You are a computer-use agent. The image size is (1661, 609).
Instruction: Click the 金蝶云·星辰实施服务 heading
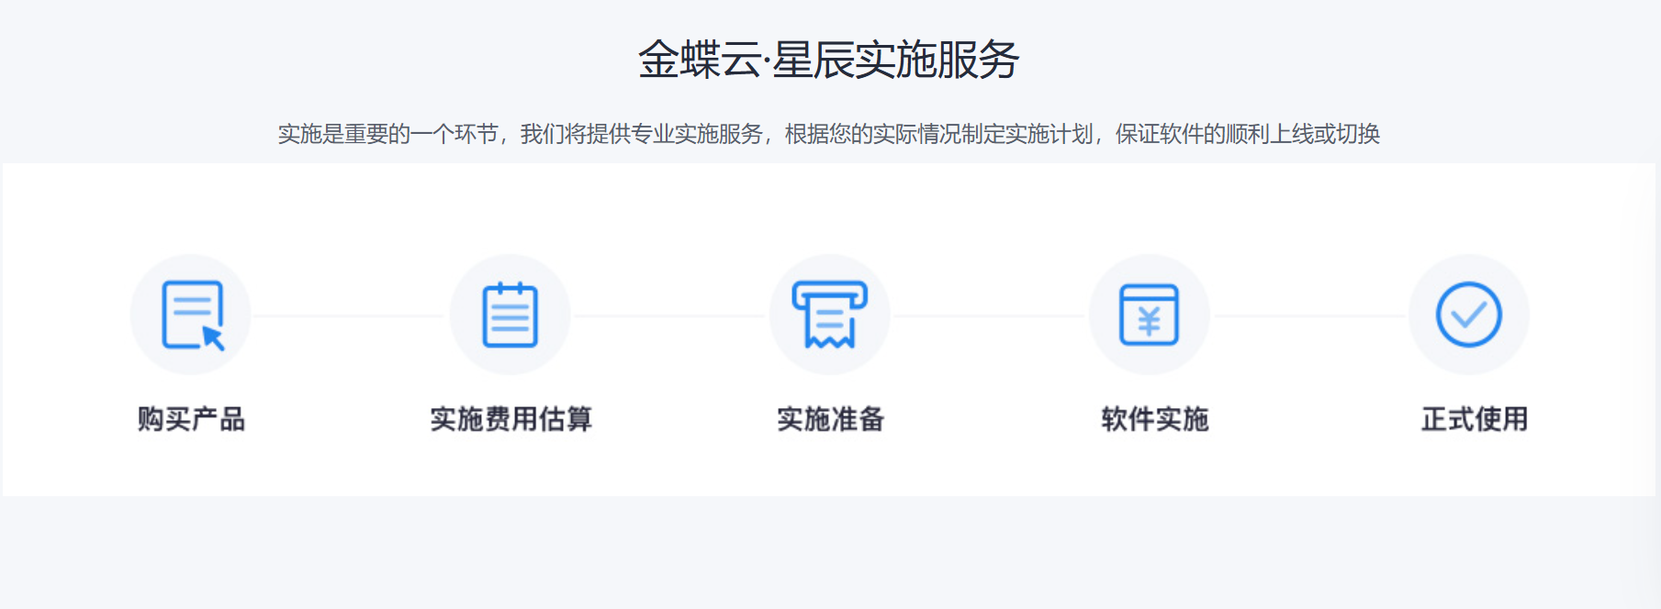[x=828, y=61]
